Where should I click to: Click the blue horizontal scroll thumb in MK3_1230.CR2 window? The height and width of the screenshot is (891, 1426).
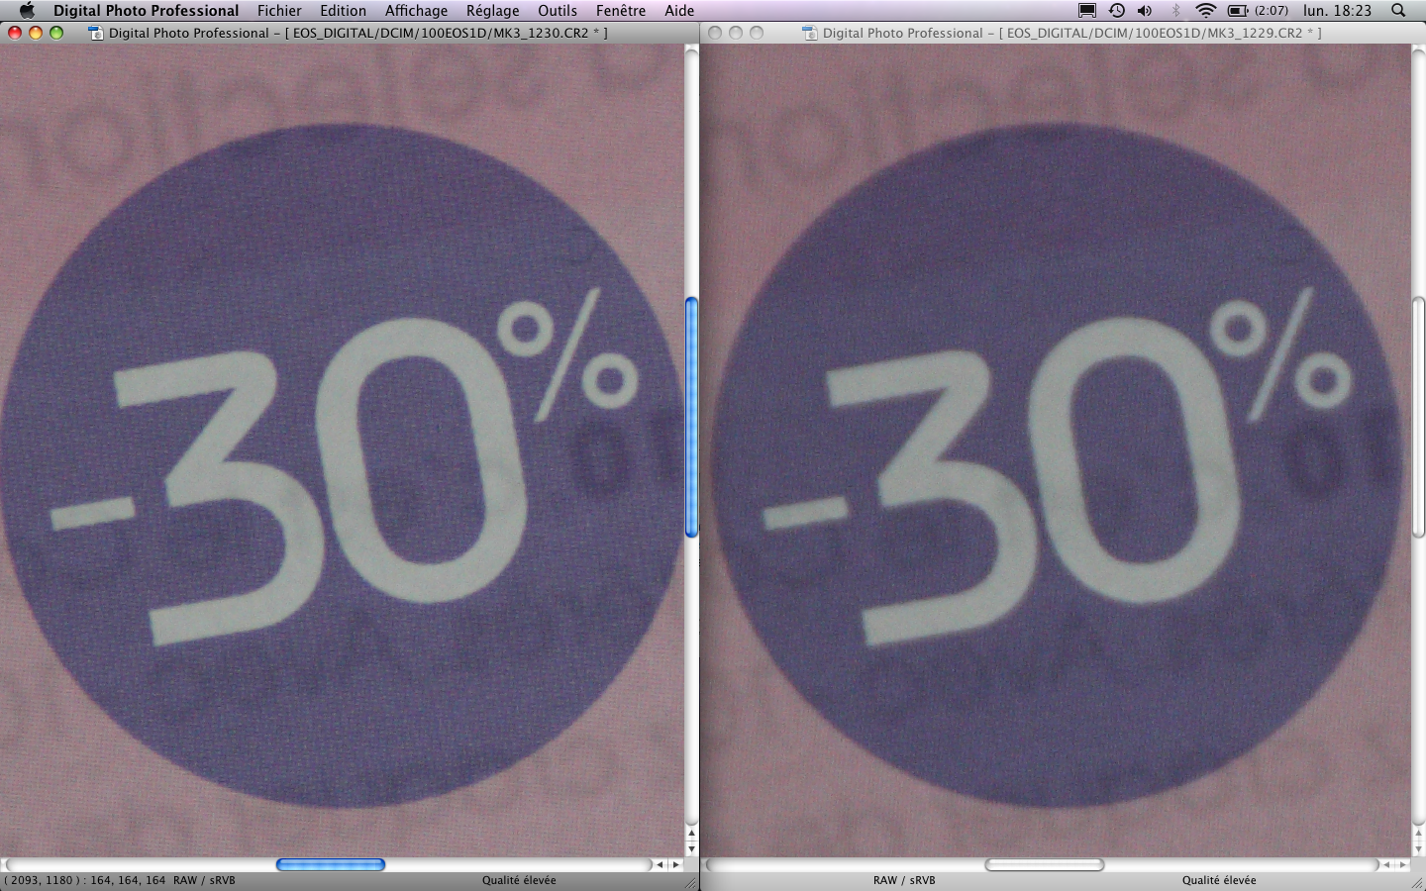331,864
